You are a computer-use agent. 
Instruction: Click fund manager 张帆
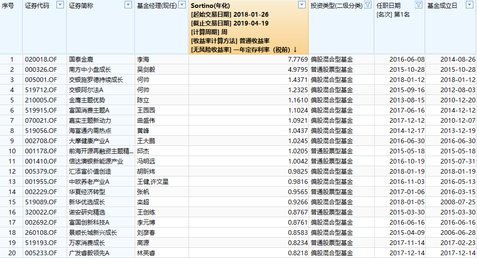pos(143,192)
